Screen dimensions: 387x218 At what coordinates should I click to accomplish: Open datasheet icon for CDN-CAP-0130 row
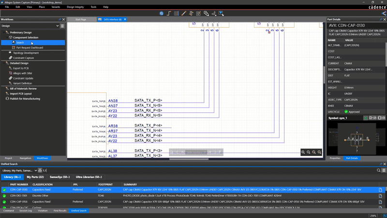pos(380,190)
